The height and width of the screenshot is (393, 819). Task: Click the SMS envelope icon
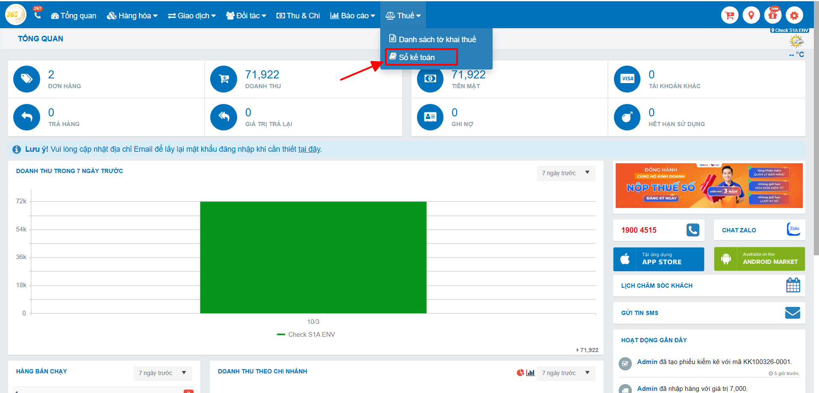click(x=793, y=312)
